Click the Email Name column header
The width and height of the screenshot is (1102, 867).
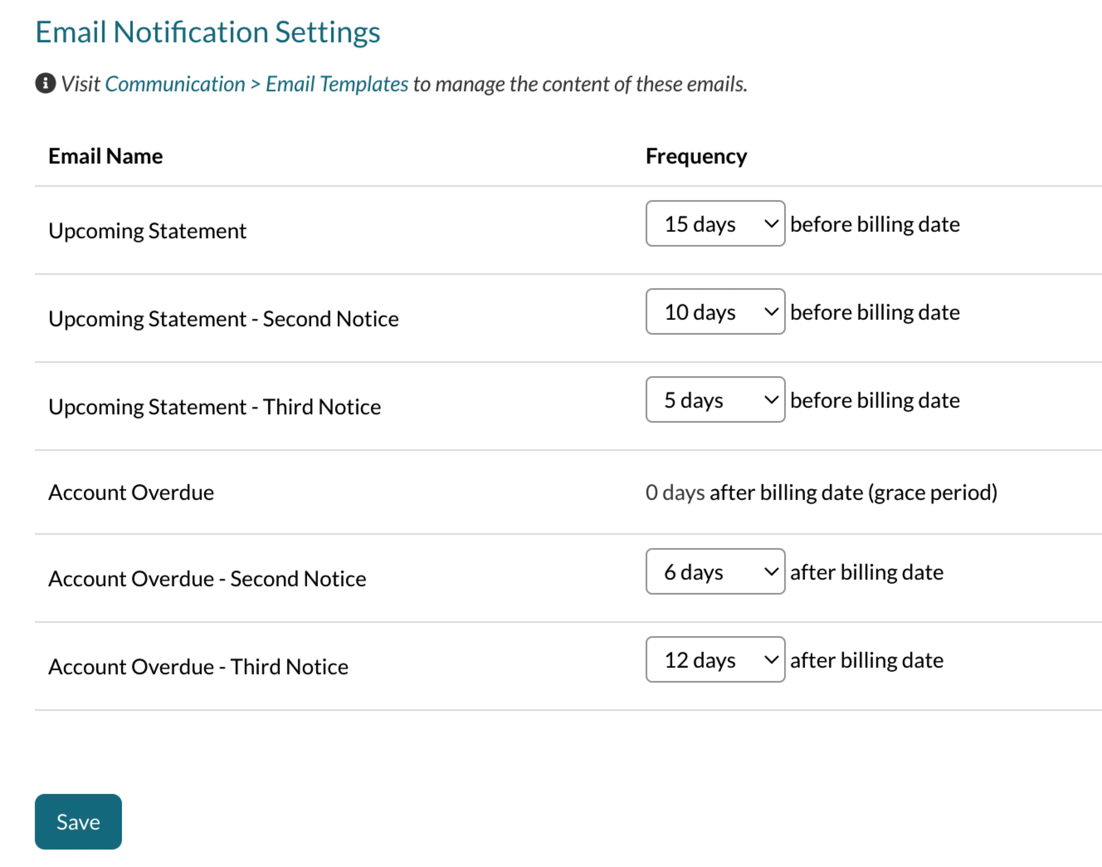105,157
